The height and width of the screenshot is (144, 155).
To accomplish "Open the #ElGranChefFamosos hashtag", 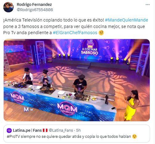I will pos(75,33).
